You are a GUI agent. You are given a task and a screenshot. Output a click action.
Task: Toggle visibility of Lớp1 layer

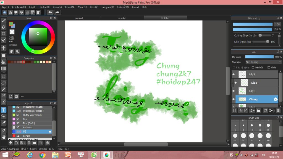pos(234,91)
